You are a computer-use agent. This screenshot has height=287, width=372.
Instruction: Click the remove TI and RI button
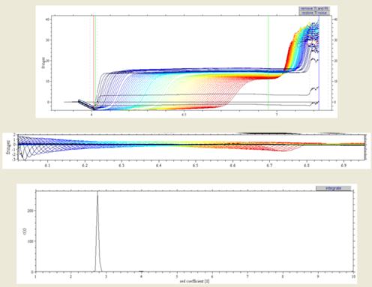pos(314,8)
